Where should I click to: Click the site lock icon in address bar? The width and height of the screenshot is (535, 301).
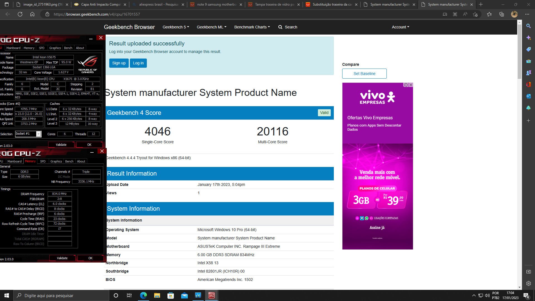click(x=47, y=14)
